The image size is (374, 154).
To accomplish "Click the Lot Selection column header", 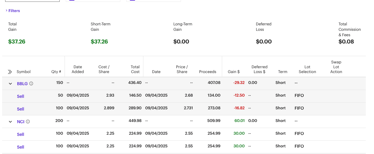I will coord(307,69).
